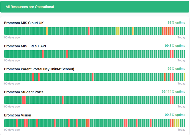This screenshot has width=190, height=135.
Task: Select the Bromcom MIS - REST API title
Action: (x=25, y=46)
